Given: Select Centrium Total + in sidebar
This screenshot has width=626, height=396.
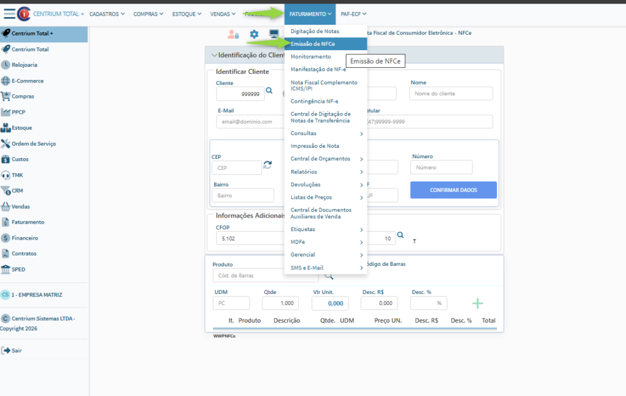Looking at the screenshot, I should pyautogui.click(x=44, y=34).
